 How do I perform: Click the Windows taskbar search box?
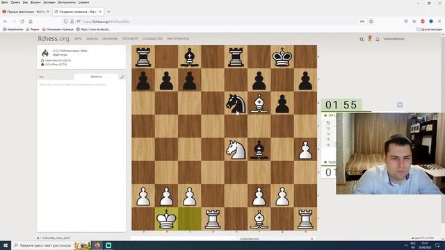(44, 245)
